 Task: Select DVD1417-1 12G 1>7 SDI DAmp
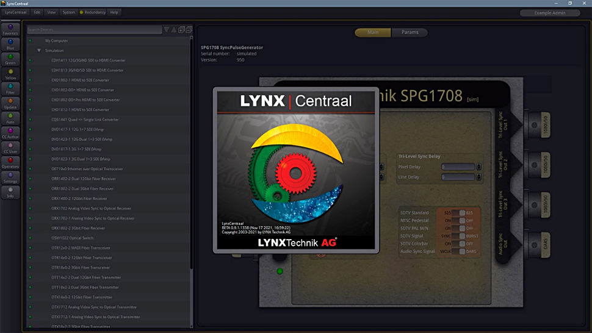click(x=78, y=129)
